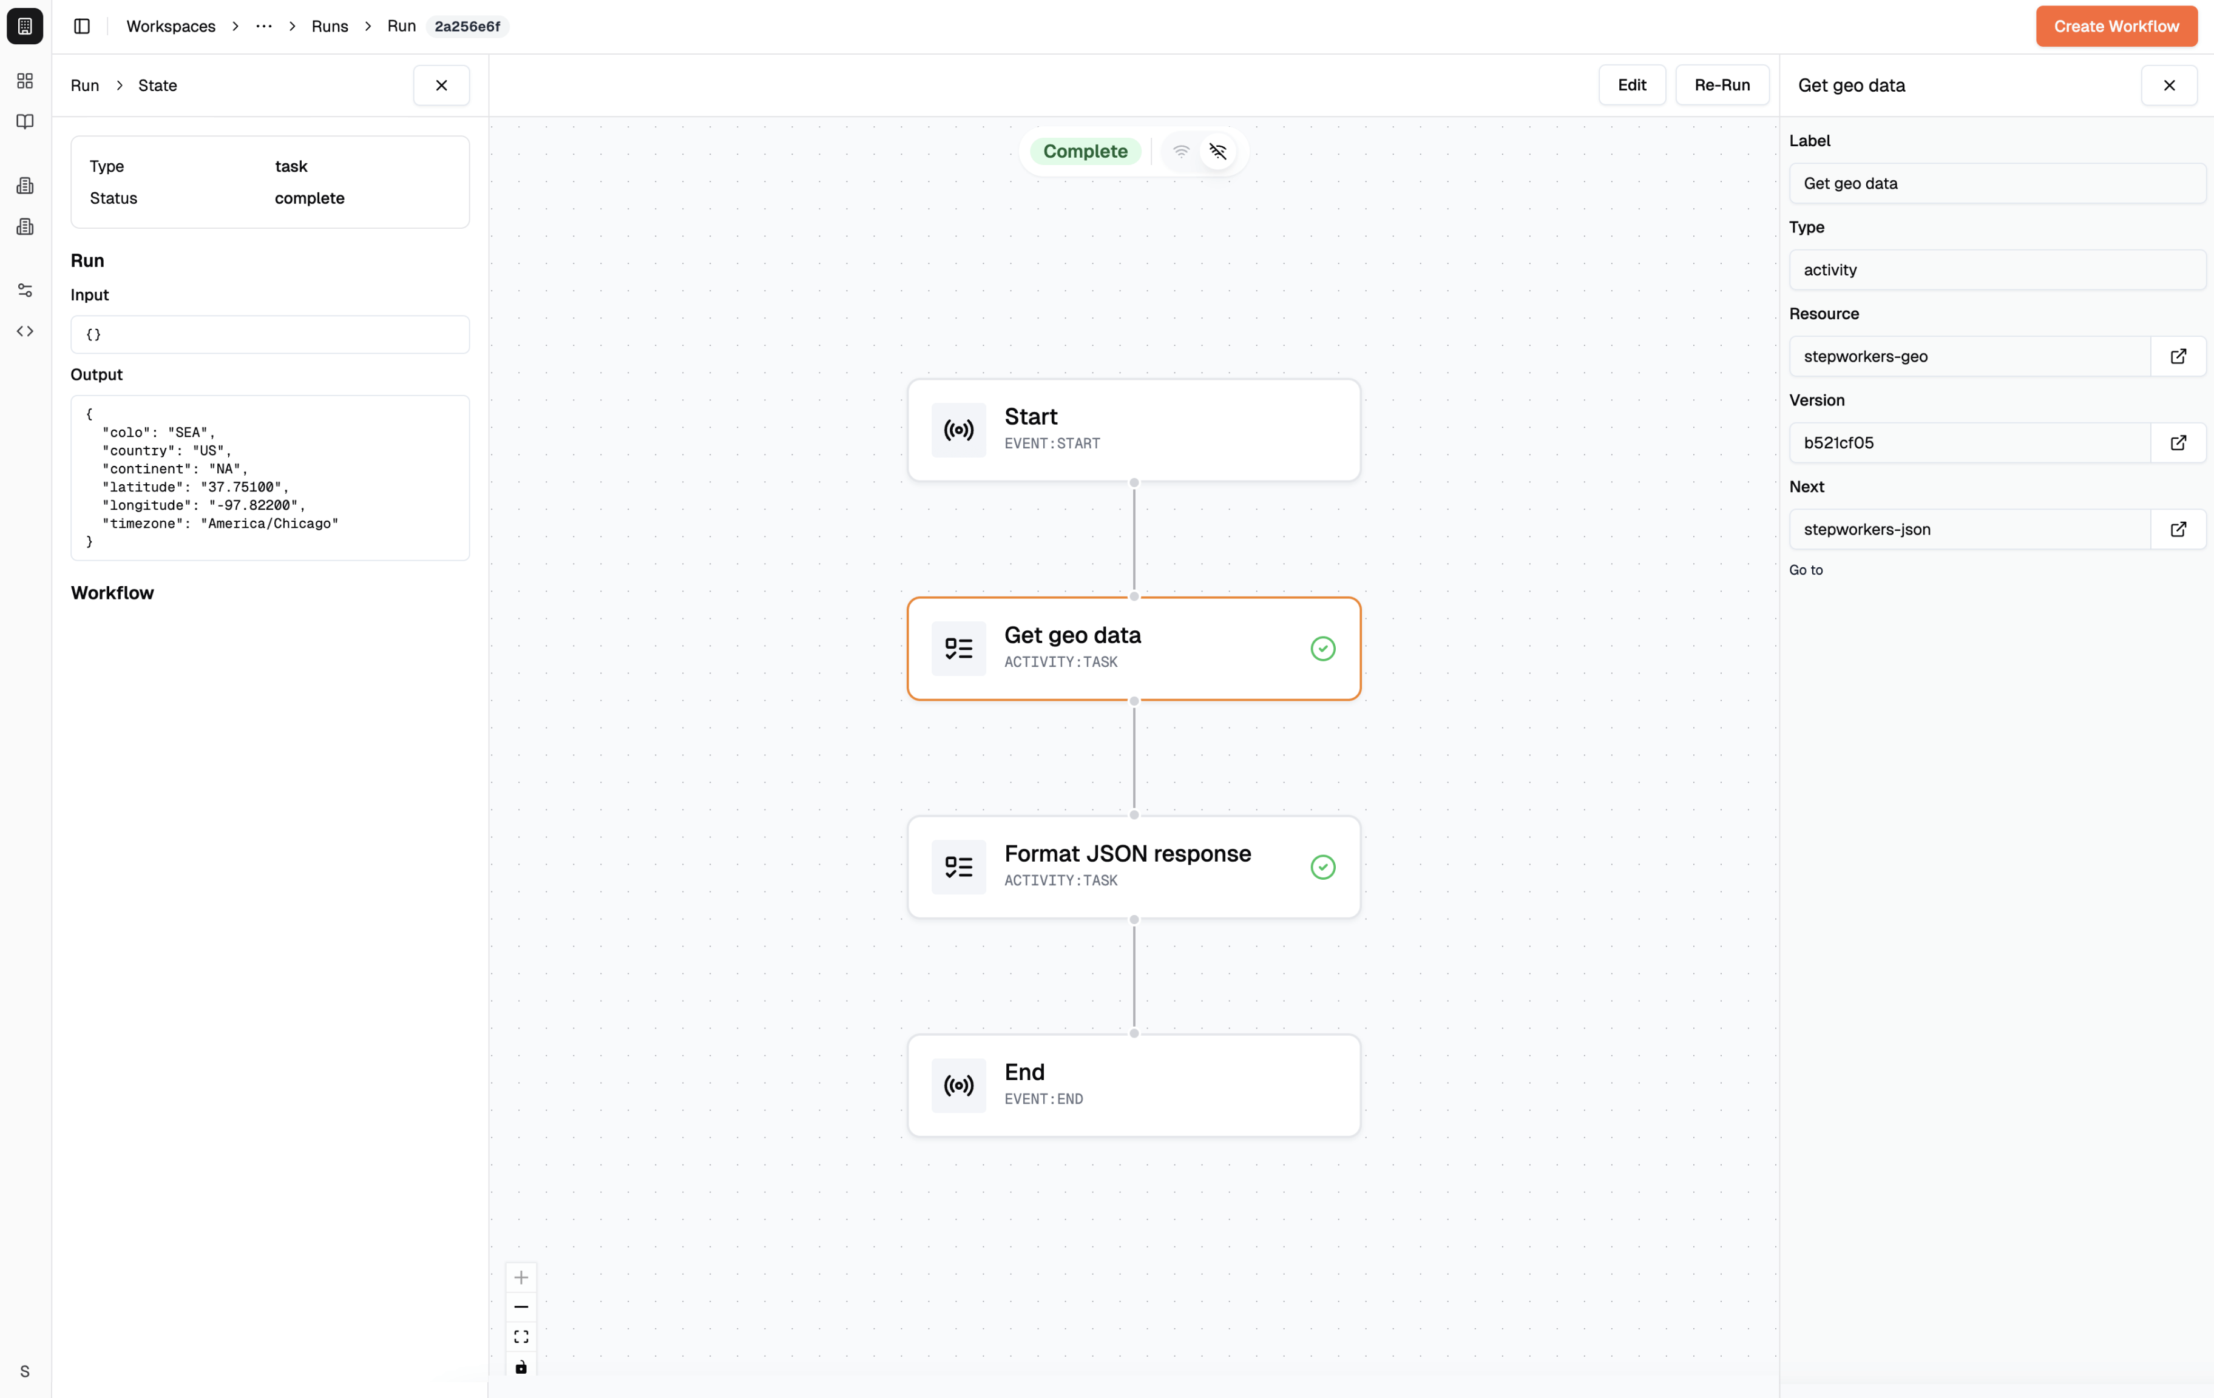Click the settings sliders icon in sidebar
Image resolution: width=2214 pixels, height=1398 pixels.
tap(25, 291)
